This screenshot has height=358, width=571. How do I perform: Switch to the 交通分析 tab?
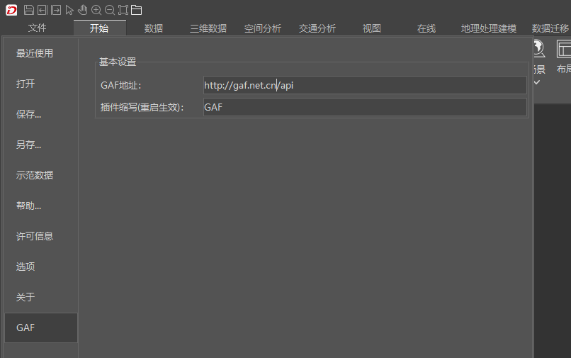[317, 28]
